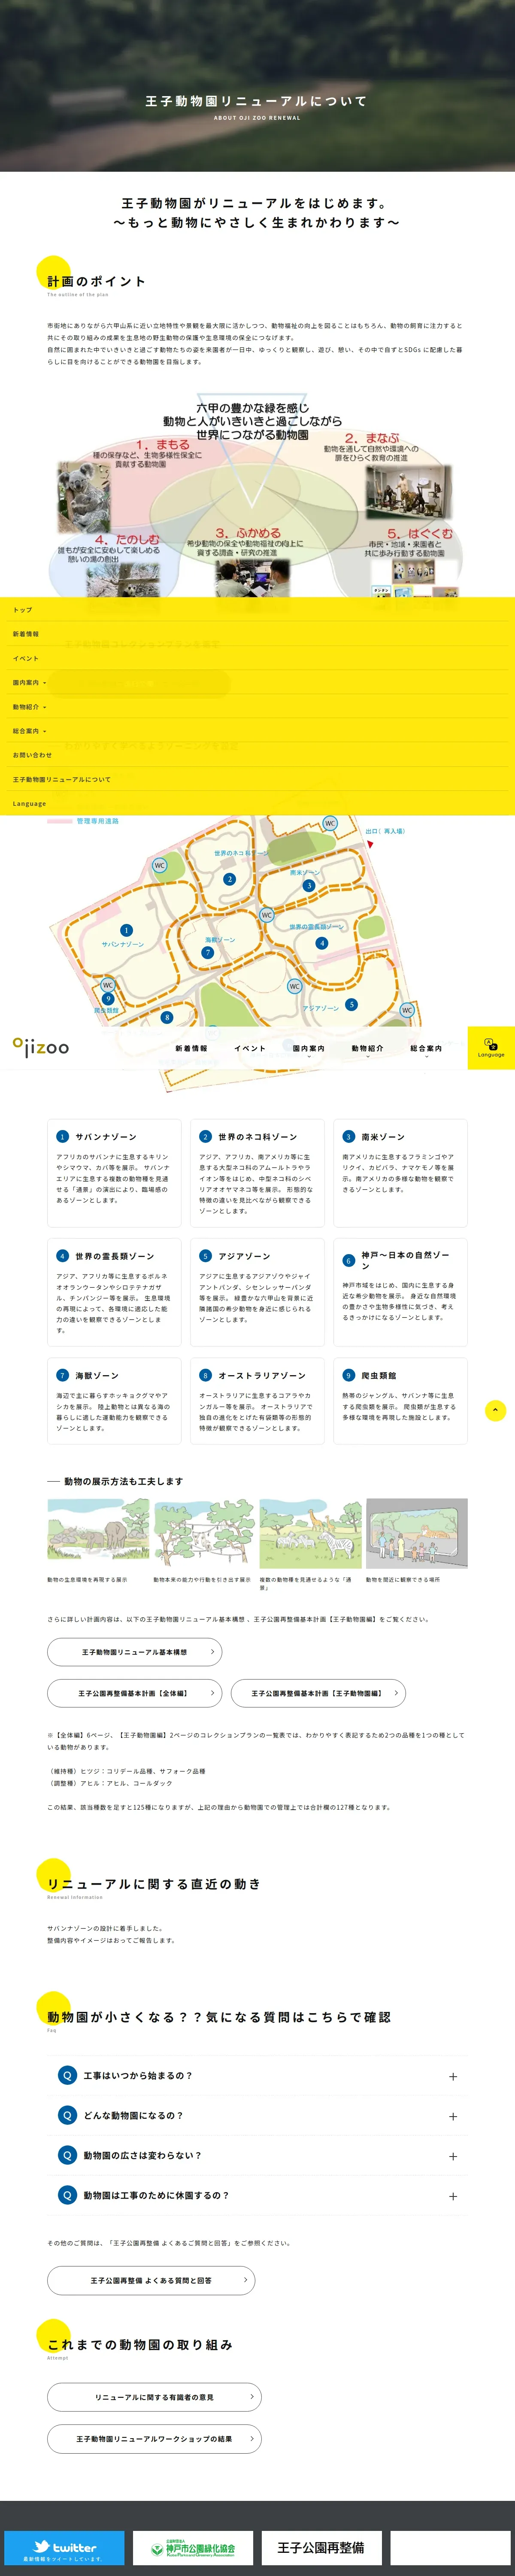Click the これまでの動物園の取り組み heading
The image size is (515, 2576).
coord(140,2345)
